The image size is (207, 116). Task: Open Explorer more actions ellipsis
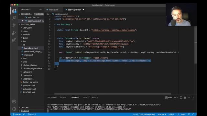(x=40, y=10)
